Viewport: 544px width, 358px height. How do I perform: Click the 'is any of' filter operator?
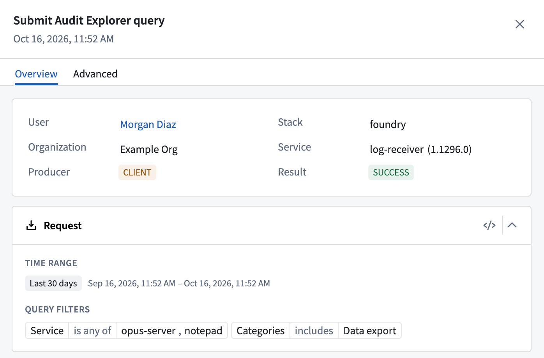[92, 331]
